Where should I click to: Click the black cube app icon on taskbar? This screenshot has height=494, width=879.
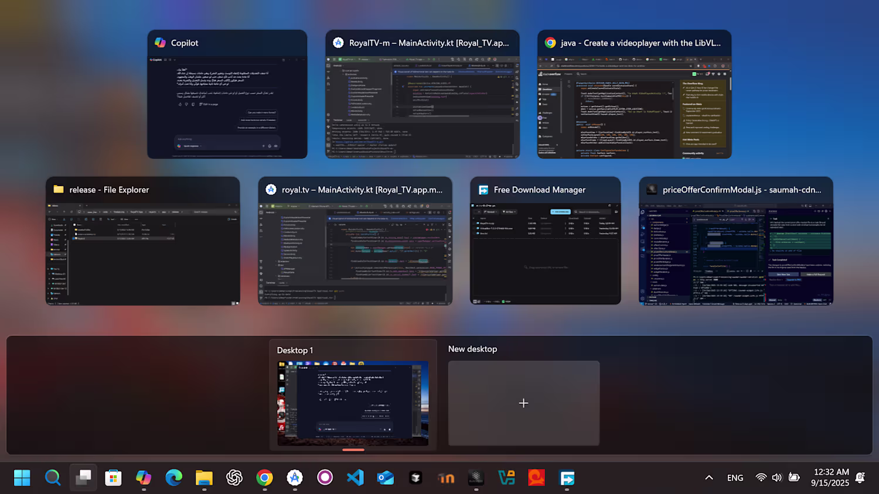(x=415, y=478)
